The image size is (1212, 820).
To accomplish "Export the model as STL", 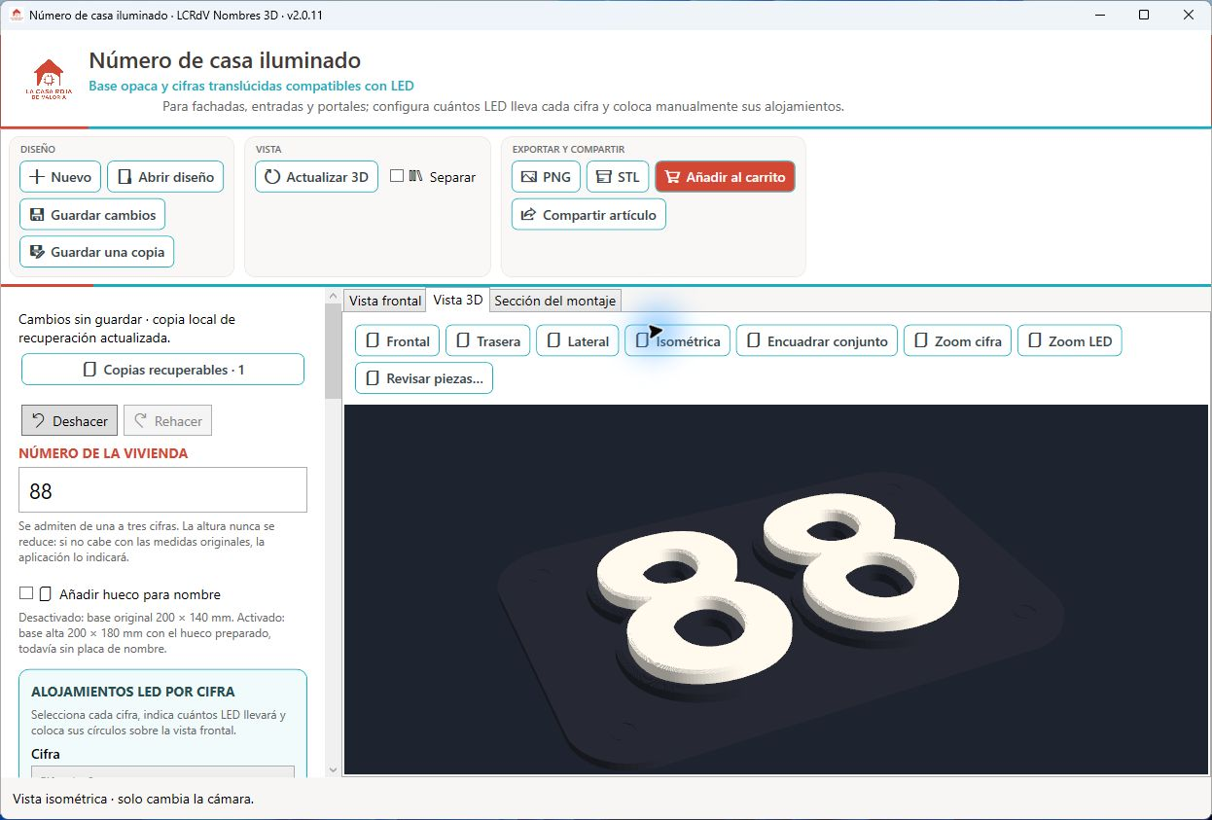I will pyautogui.click(x=618, y=177).
